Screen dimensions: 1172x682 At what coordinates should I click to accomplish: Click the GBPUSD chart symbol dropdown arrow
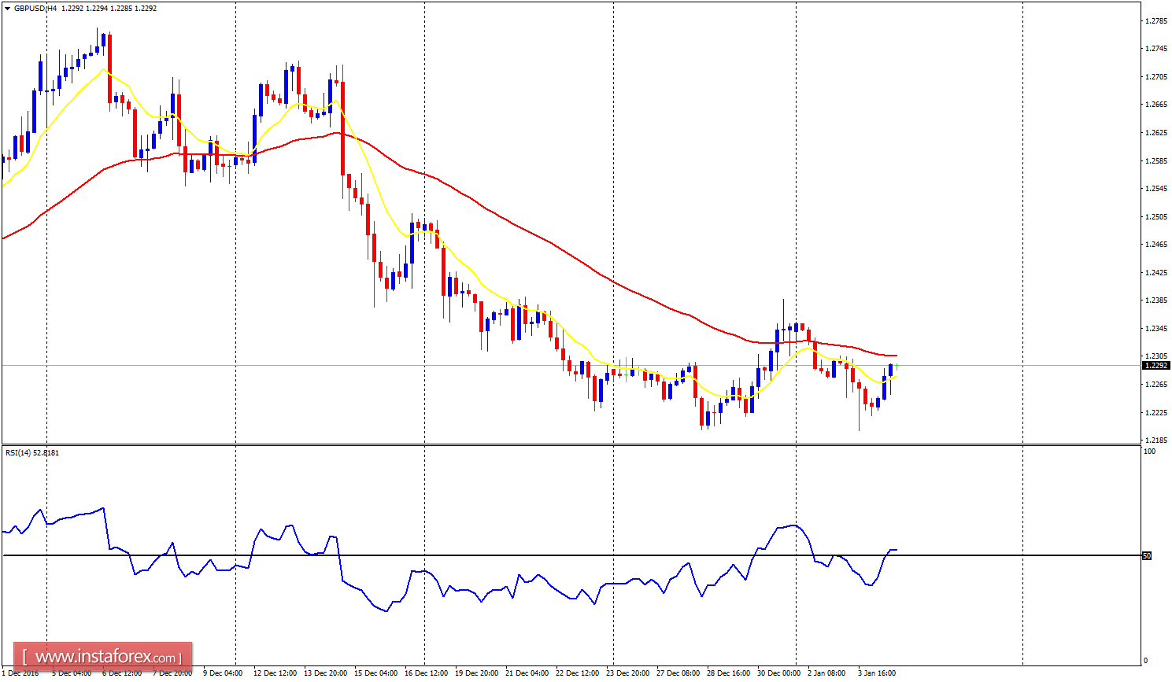click(9, 8)
